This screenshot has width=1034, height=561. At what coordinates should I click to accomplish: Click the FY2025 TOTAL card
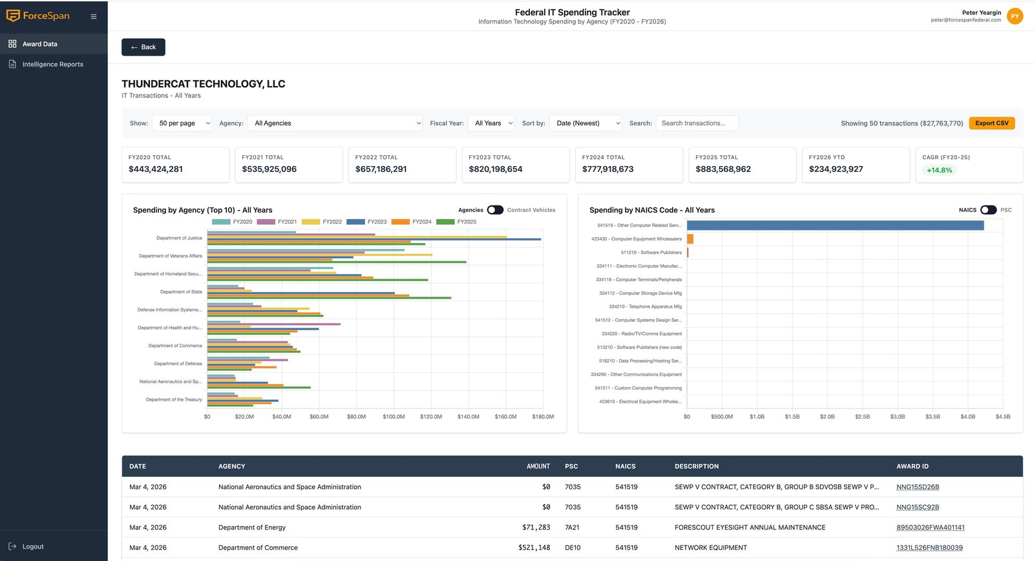coord(743,165)
